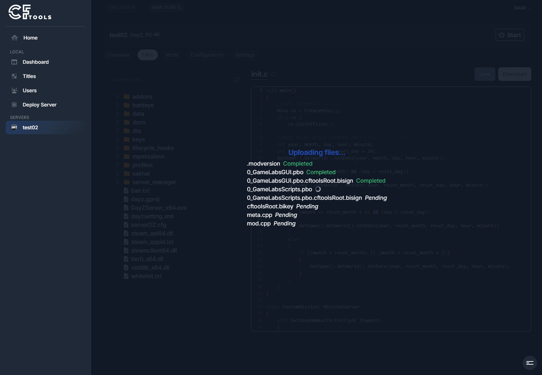Screen dimensions: 542x375
Task: Select the test02 server entry
Action: (x=46, y=127)
